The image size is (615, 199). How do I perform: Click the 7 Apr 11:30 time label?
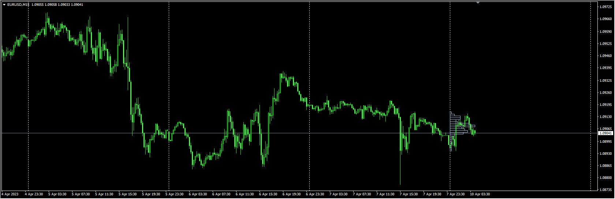385,194
